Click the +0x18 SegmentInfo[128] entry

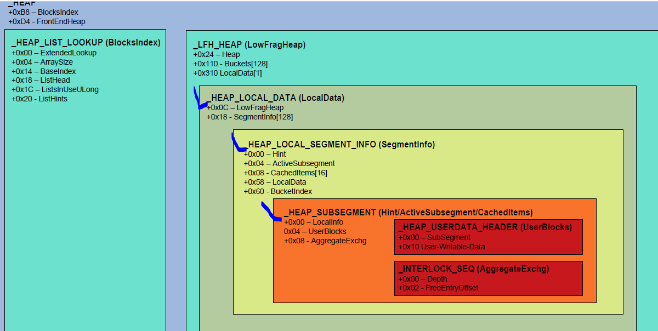click(x=249, y=117)
